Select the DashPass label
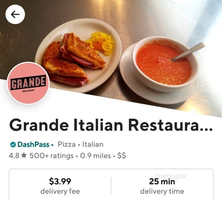 [x=33, y=144]
